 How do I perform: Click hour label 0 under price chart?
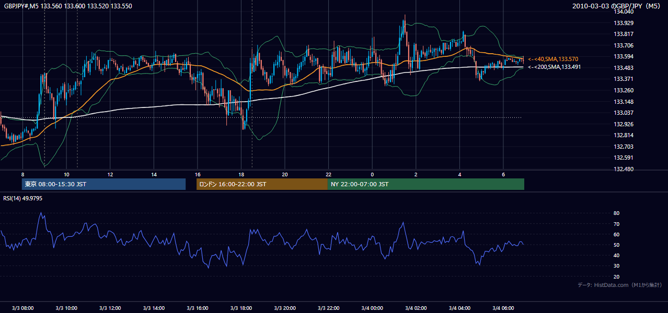coord(372,174)
